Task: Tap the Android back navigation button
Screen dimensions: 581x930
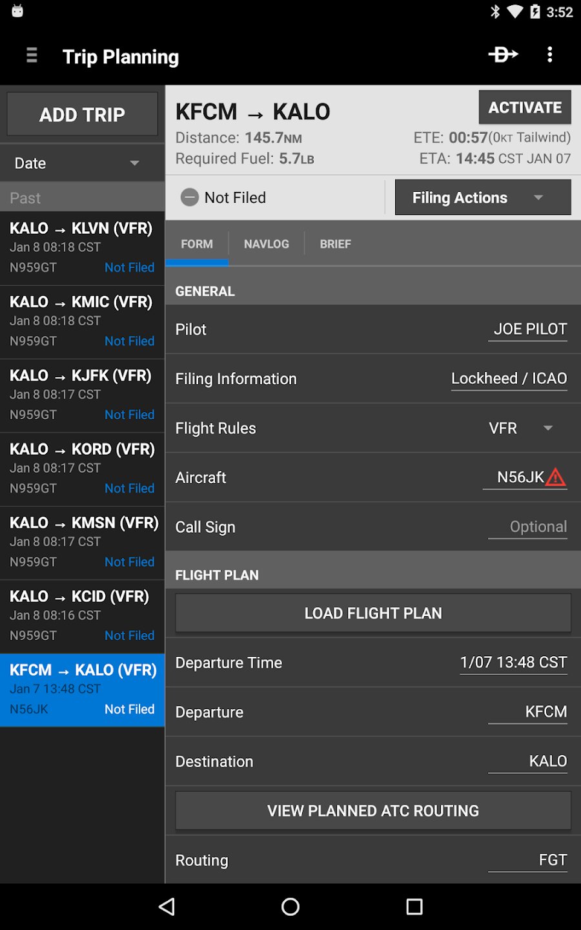Action: tap(167, 907)
